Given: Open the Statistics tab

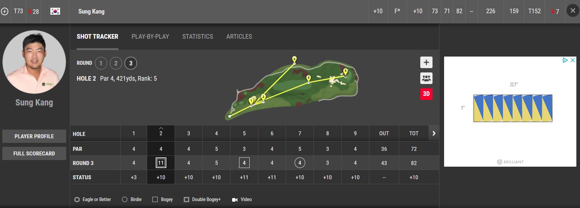Looking at the screenshot, I should click(x=198, y=37).
